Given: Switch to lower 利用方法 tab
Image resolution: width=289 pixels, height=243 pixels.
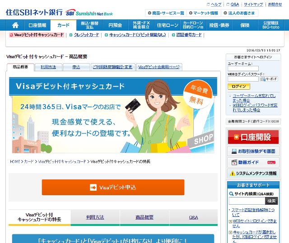Looking at the screenshot, I should tap(95, 217).
